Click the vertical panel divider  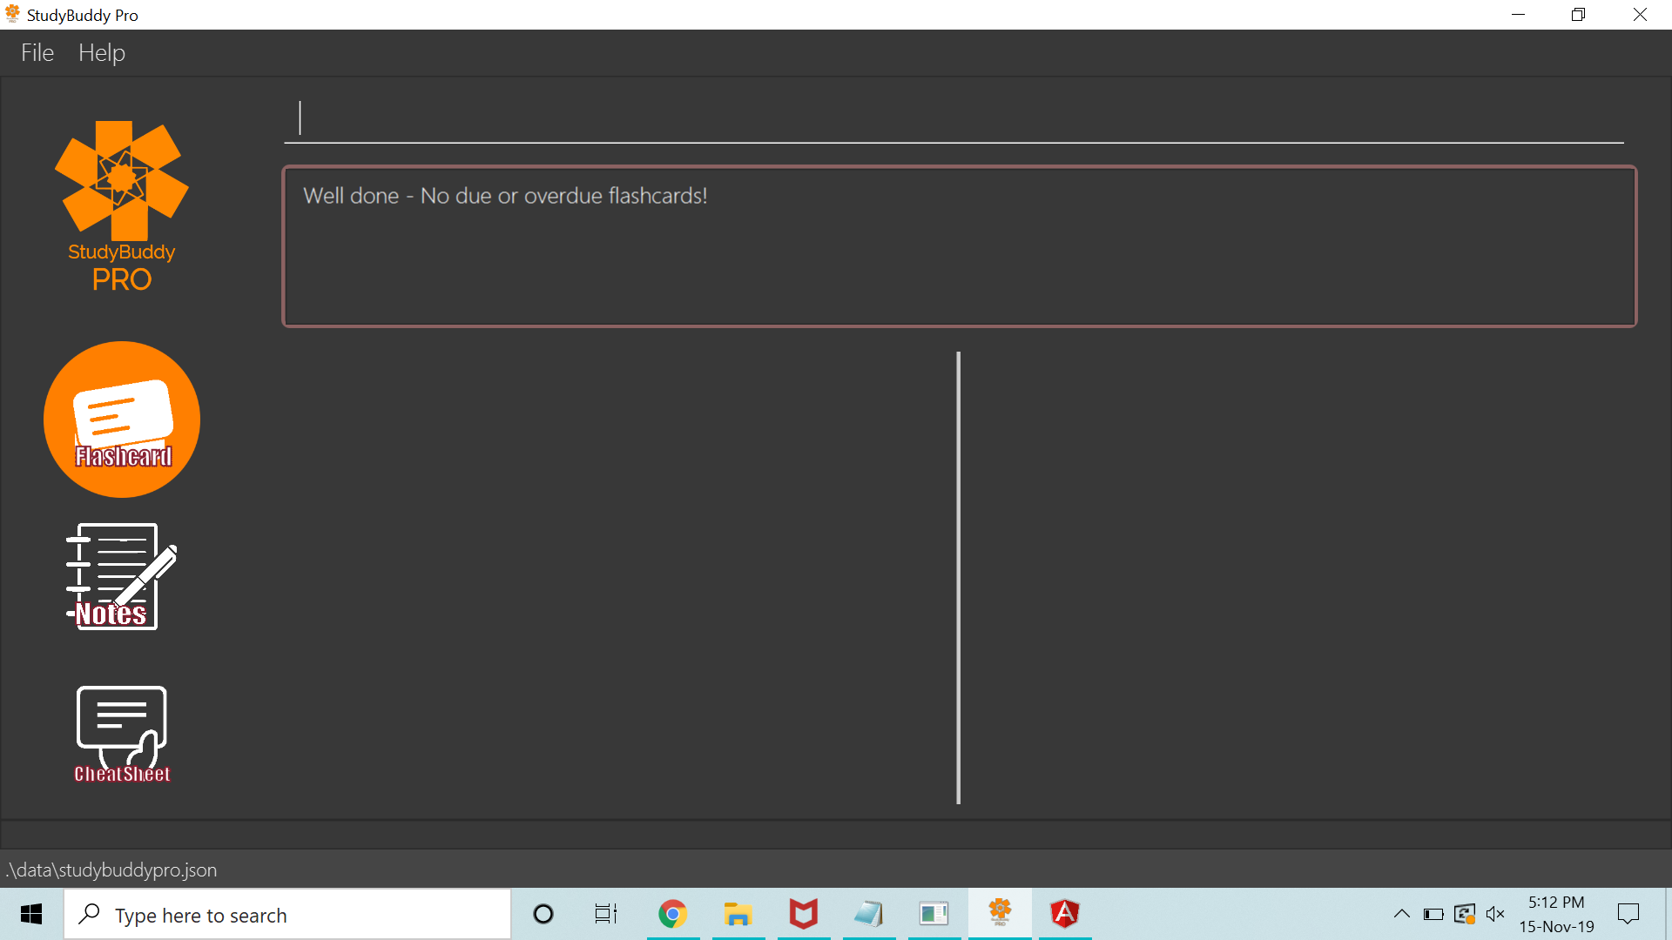coord(958,577)
